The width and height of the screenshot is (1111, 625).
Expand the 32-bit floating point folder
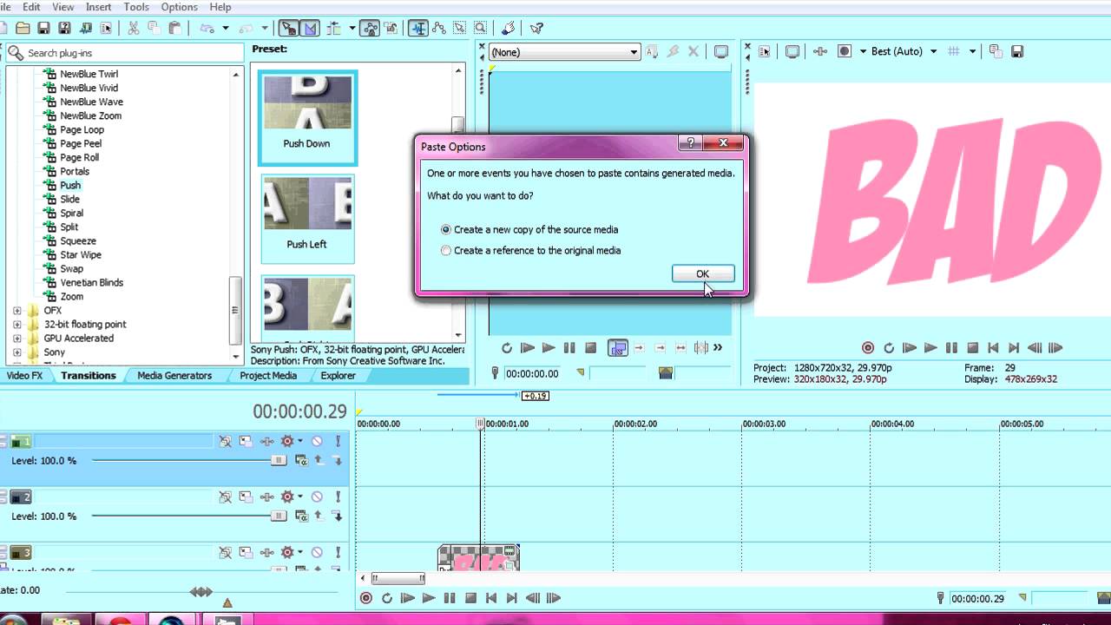[17, 325]
